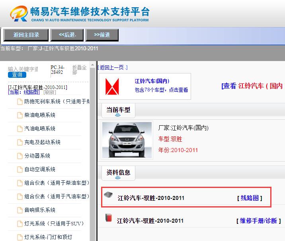
Task: Click the red book icon beside 维修手册 row
Action: 109,218
